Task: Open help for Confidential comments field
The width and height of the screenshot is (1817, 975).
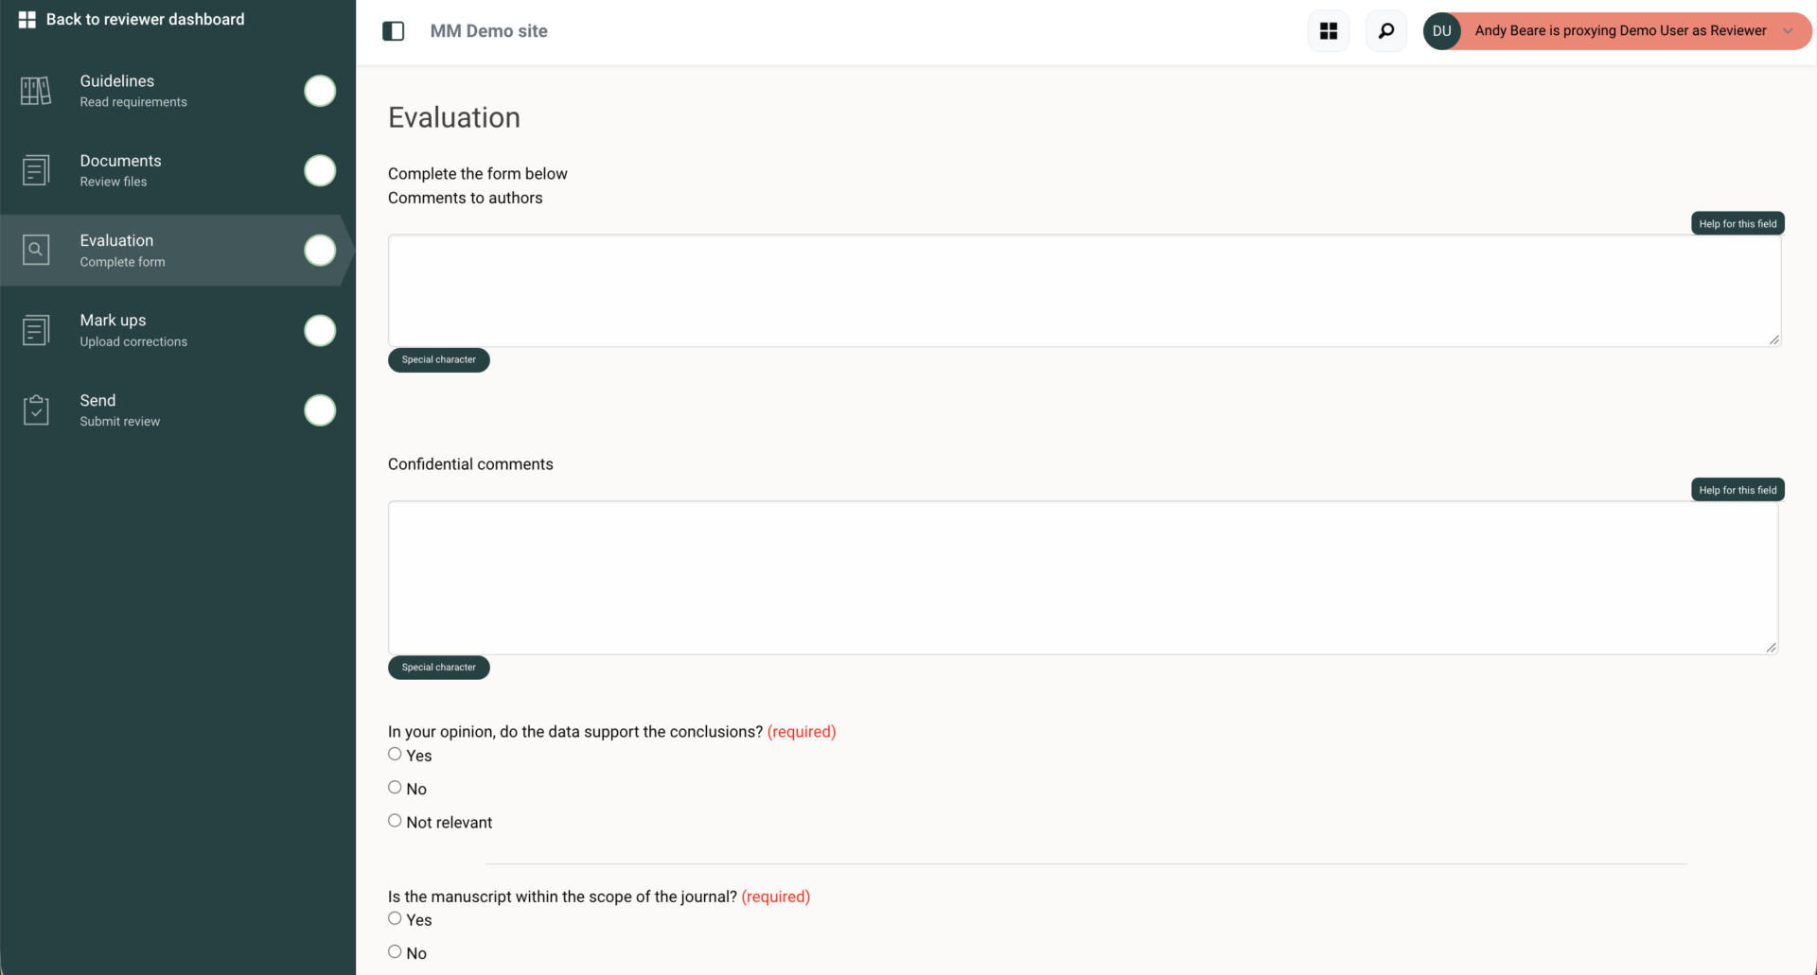Action: coord(1738,490)
